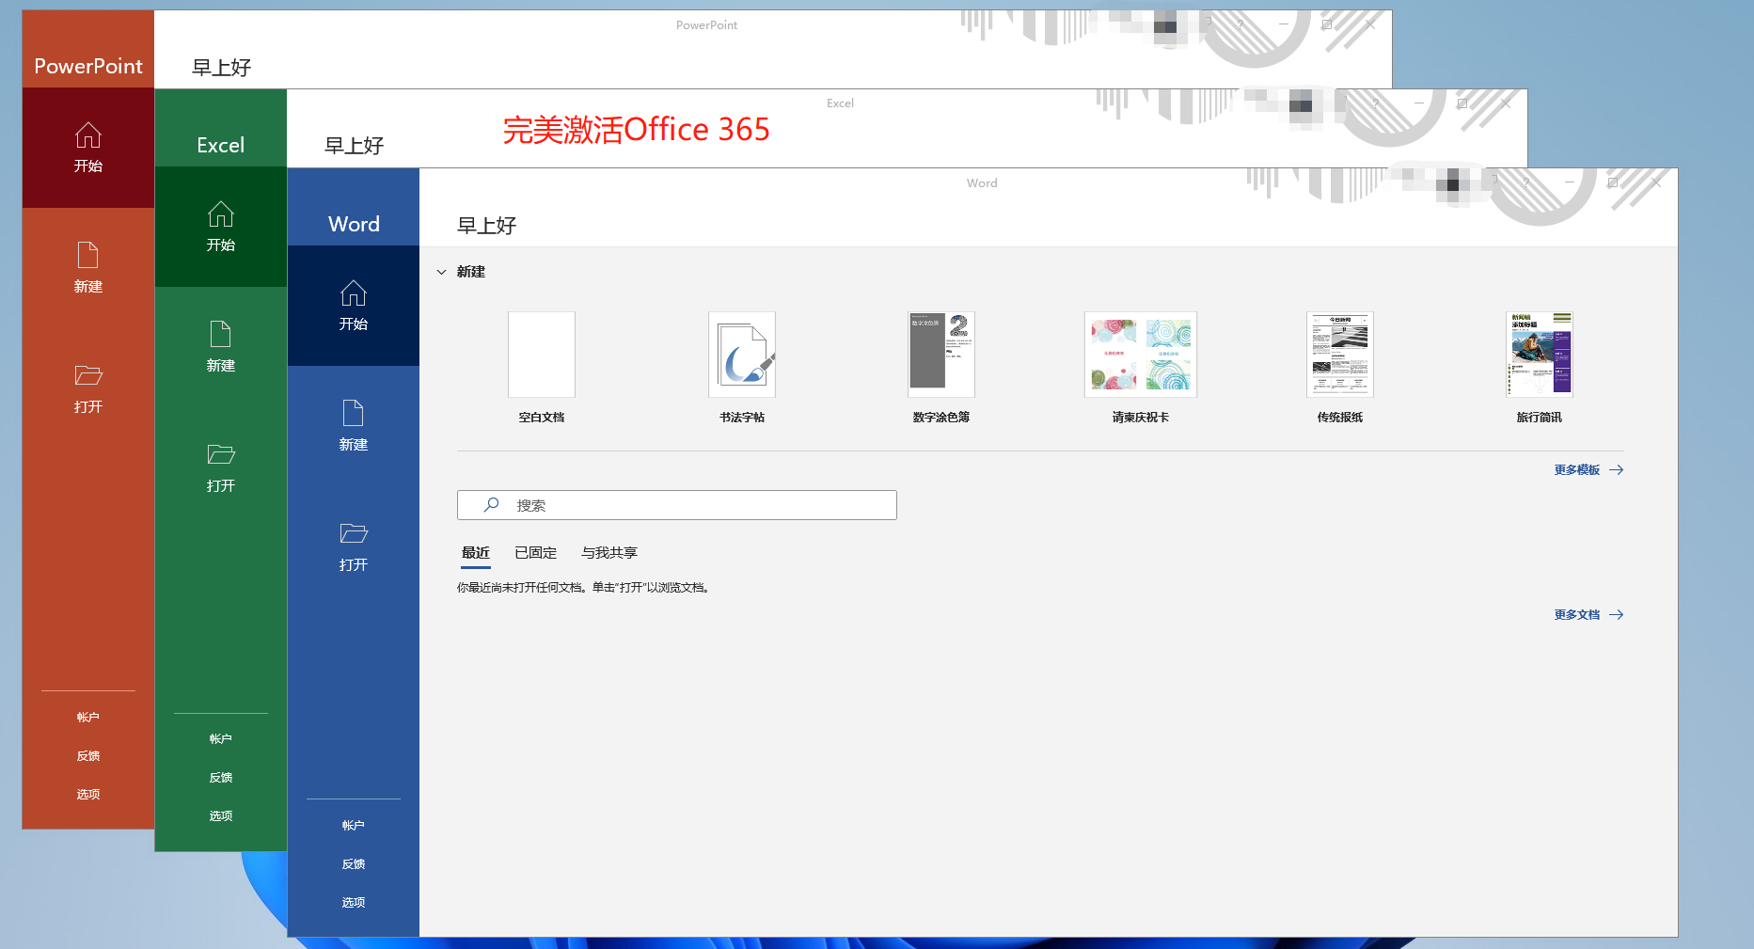Close the Excel window
Image resolution: width=1754 pixels, height=949 pixels.
click(1506, 103)
